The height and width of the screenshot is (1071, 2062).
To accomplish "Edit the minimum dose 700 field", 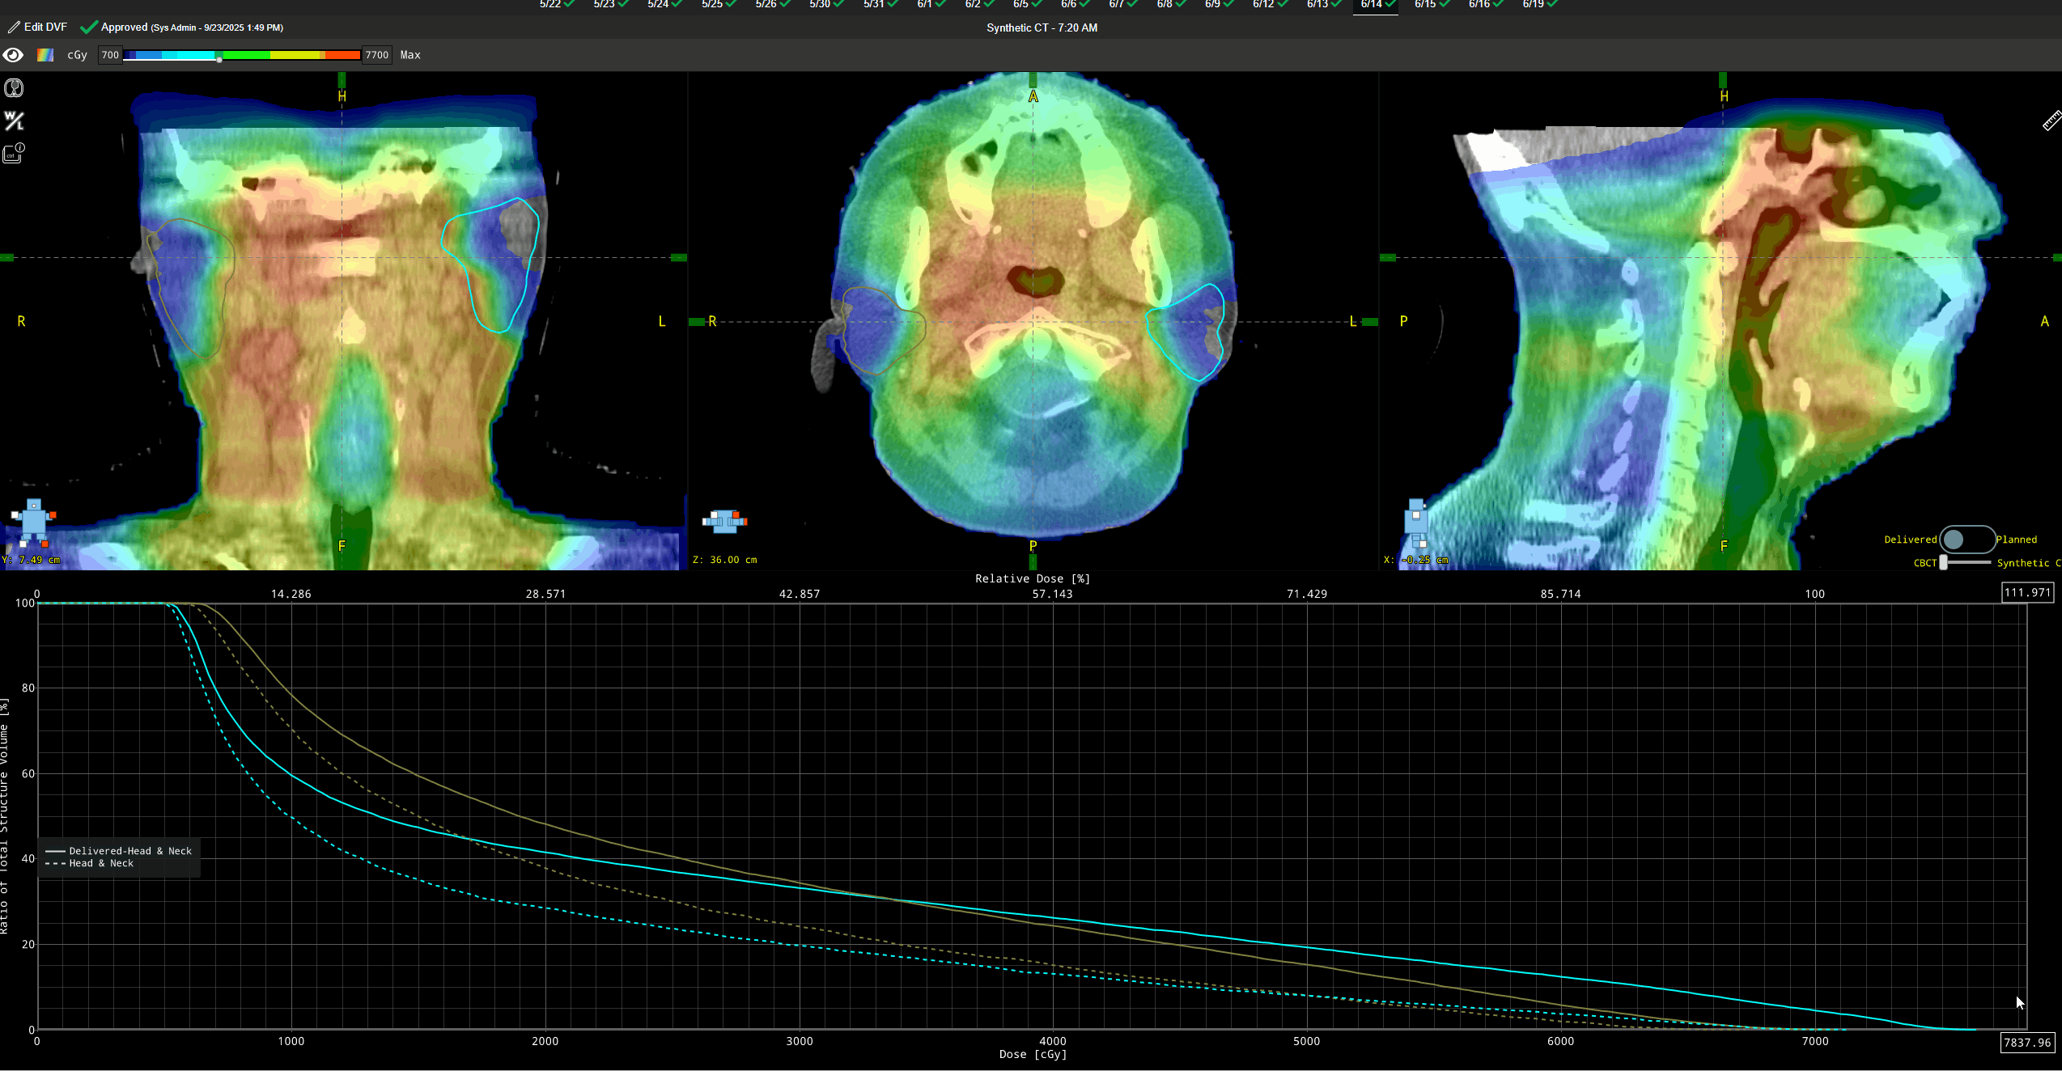I will coord(110,55).
